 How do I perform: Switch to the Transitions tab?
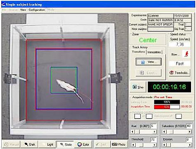[139, 52]
